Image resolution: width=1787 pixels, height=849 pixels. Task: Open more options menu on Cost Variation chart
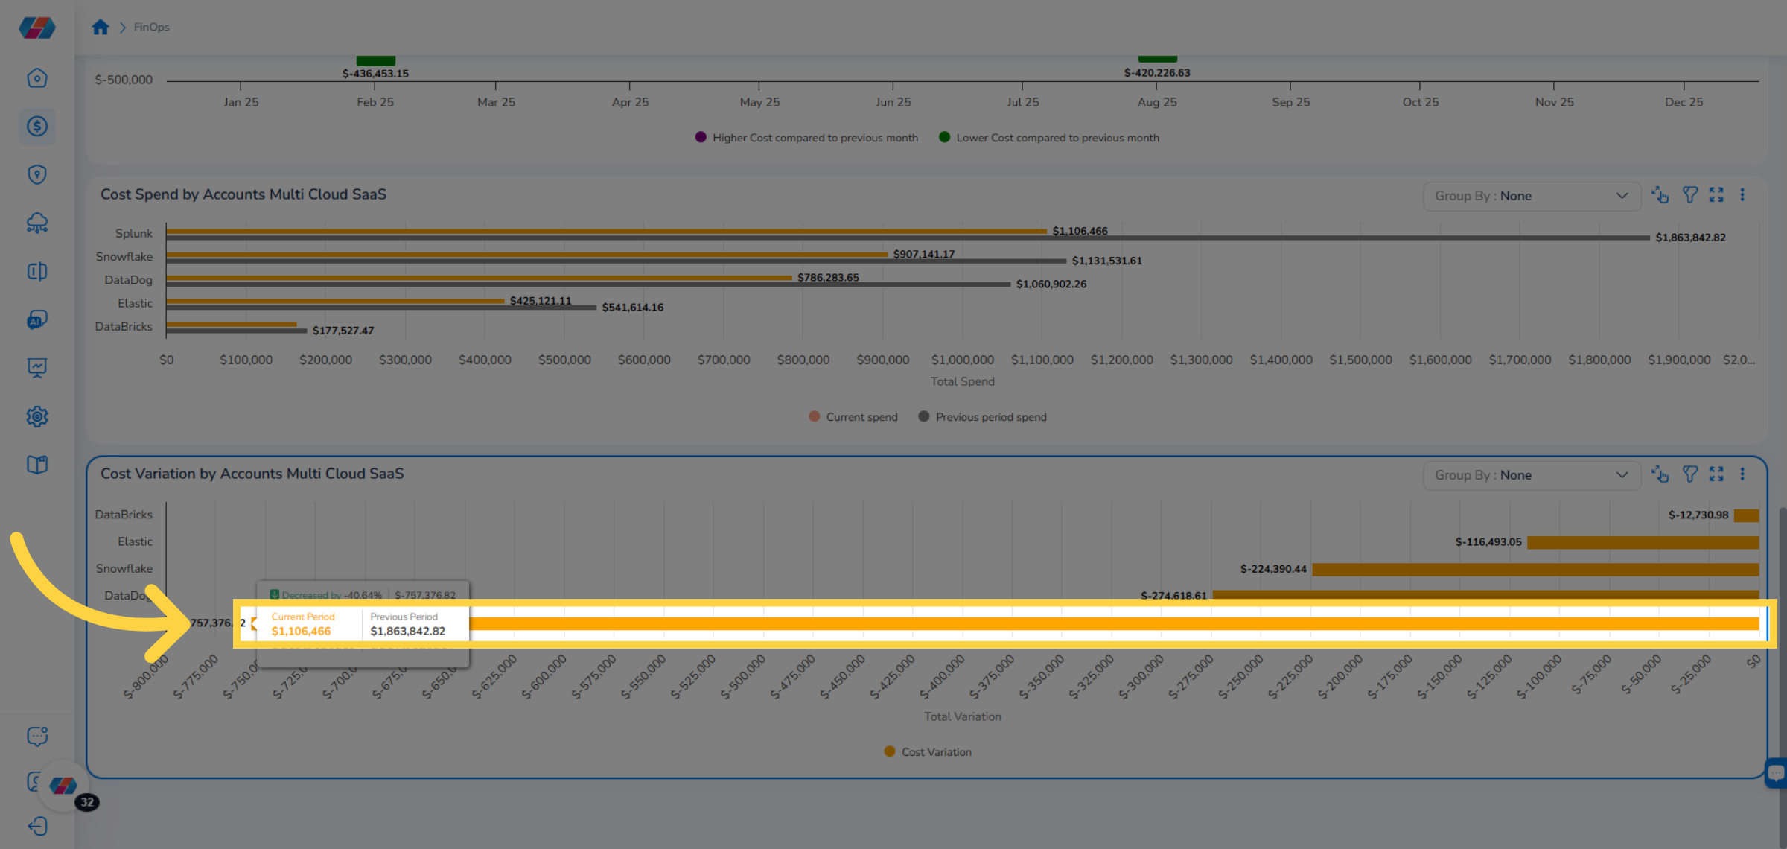[1742, 474]
